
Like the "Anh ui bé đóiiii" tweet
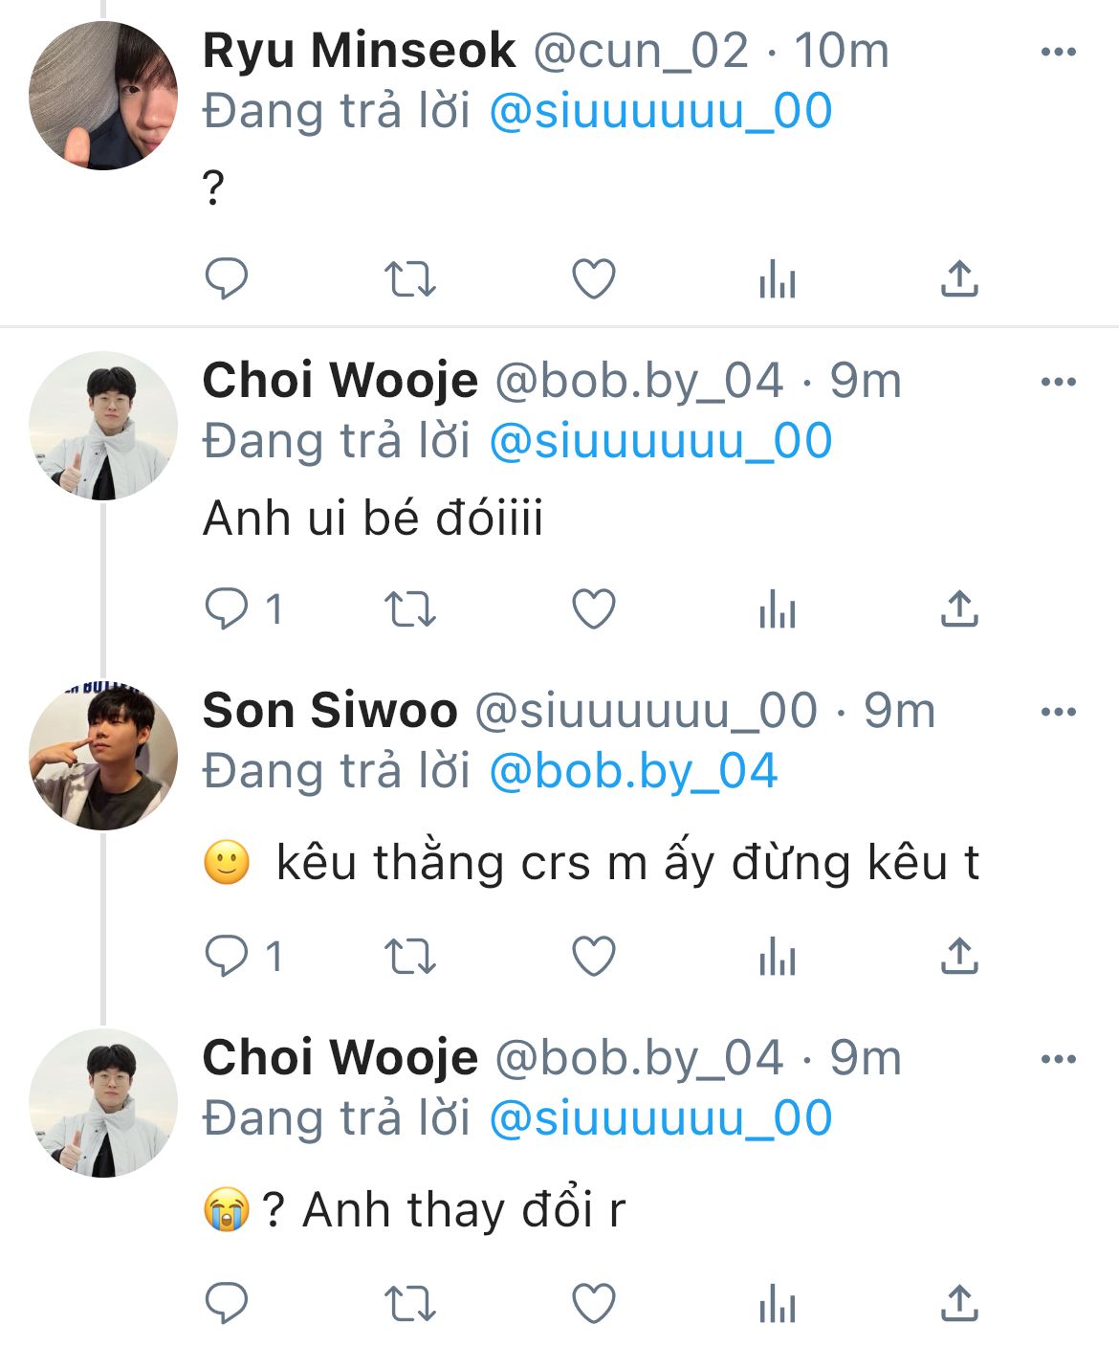(x=593, y=609)
